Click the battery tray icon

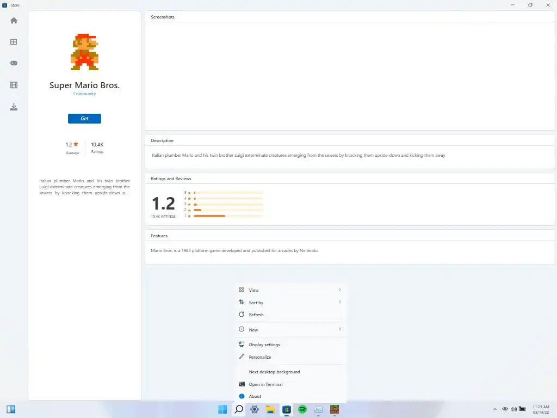click(x=523, y=409)
